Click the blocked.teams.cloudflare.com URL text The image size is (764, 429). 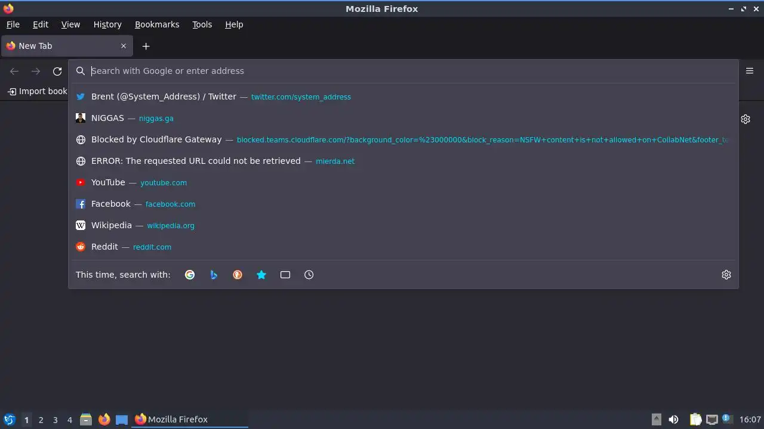483,140
